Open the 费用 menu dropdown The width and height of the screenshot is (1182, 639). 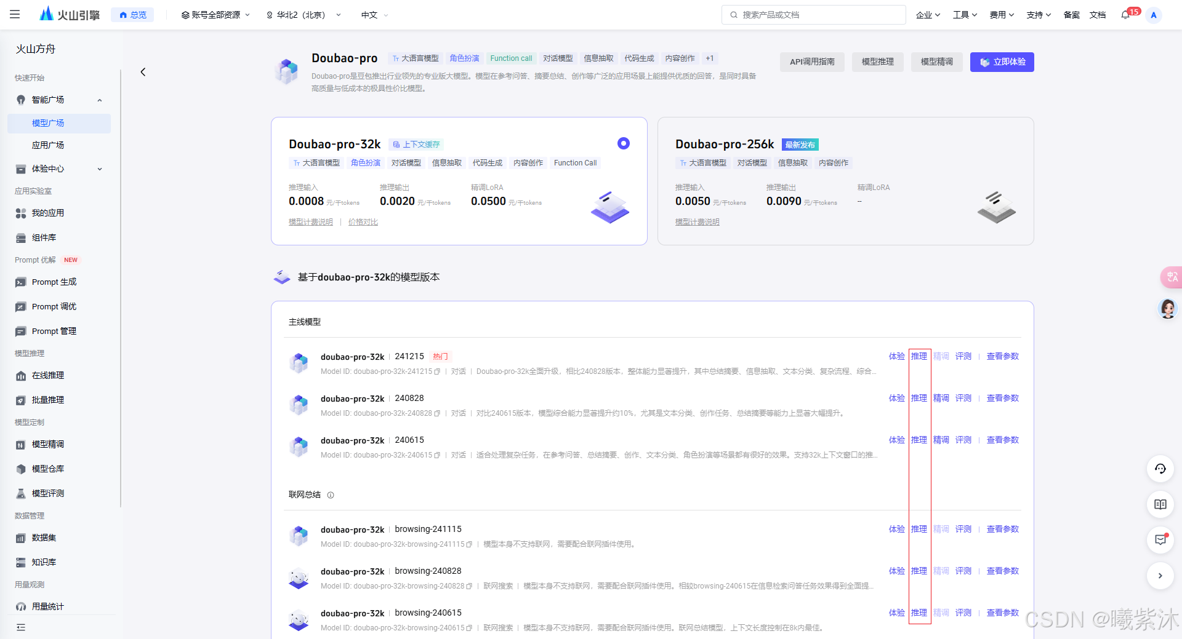pos(1002,15)
